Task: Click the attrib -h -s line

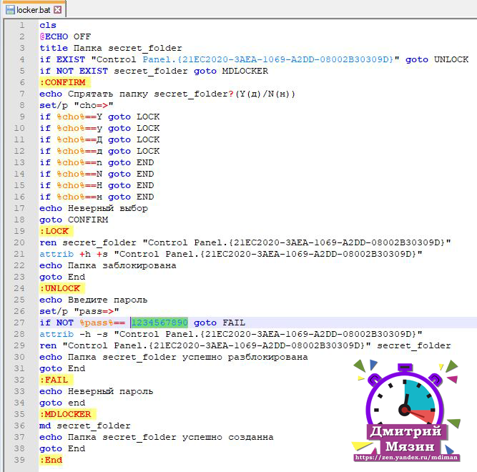Action: point(231,334)
